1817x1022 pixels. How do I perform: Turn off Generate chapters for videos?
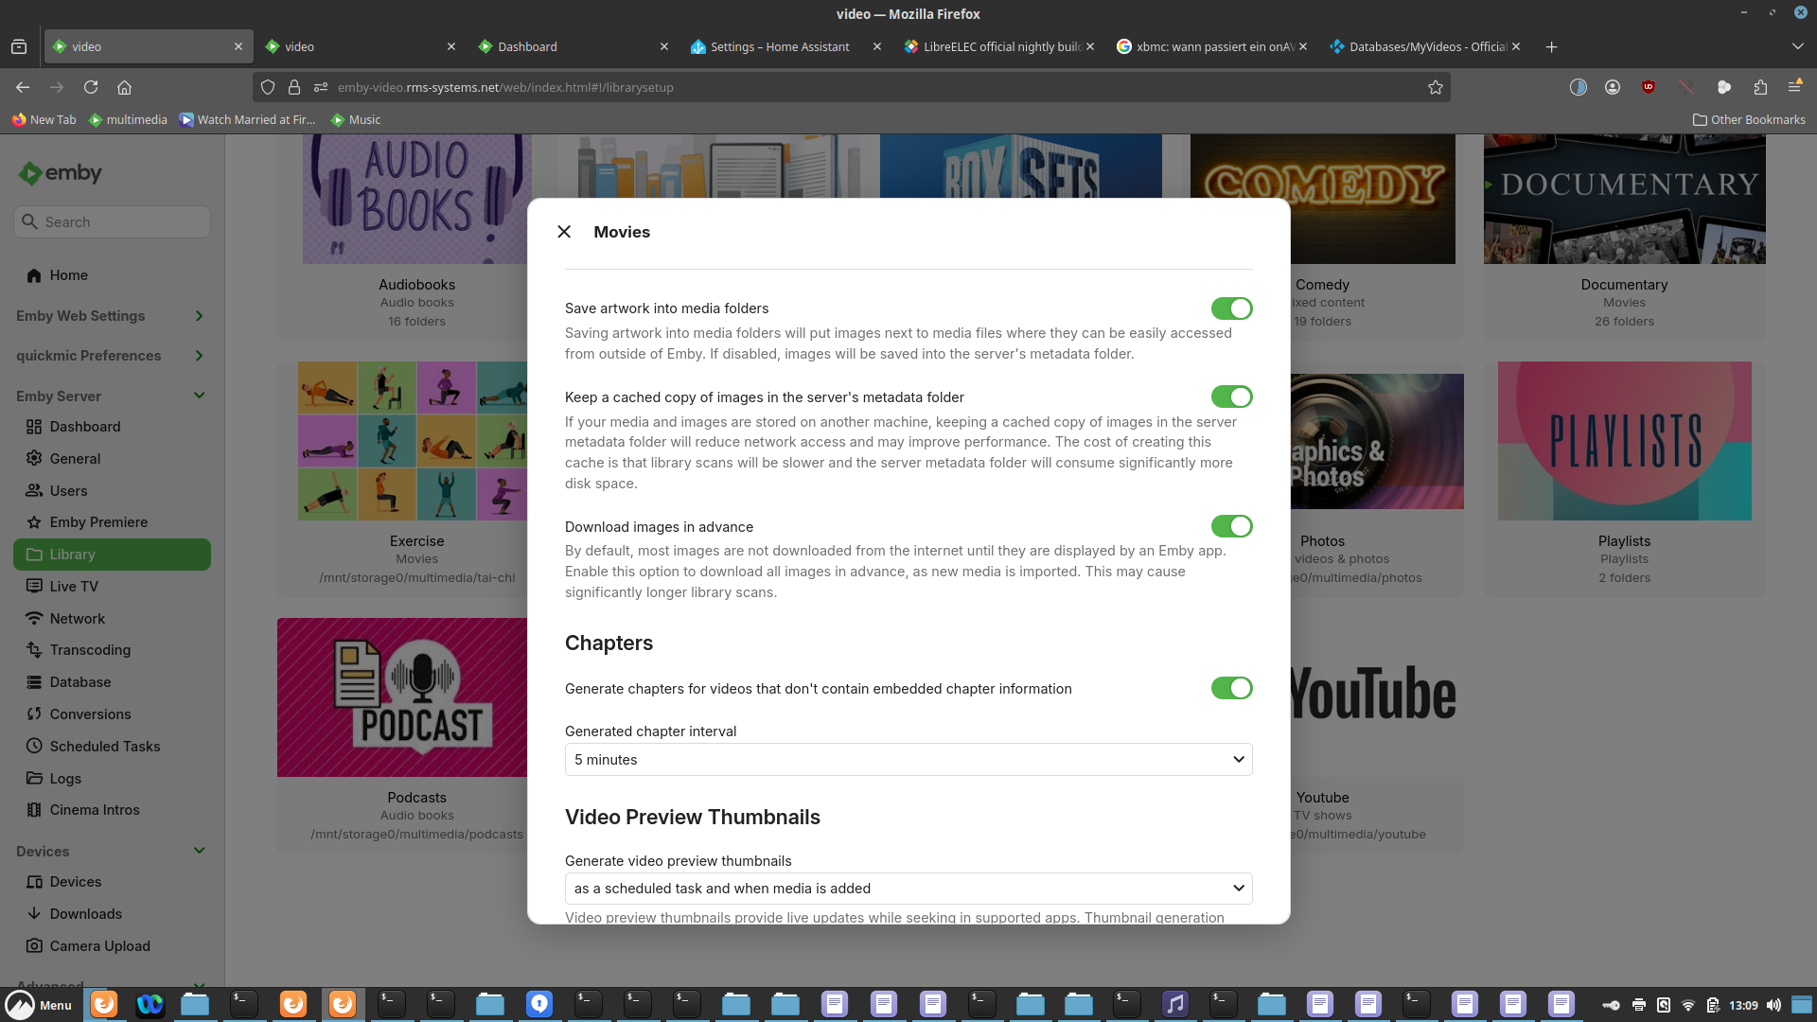1231,688
